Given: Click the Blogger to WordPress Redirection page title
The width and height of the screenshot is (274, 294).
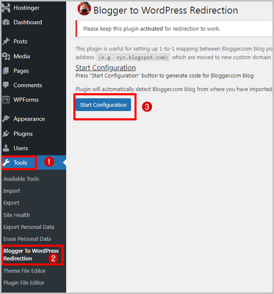Looking at the screenshot, I should coord(166,10).
